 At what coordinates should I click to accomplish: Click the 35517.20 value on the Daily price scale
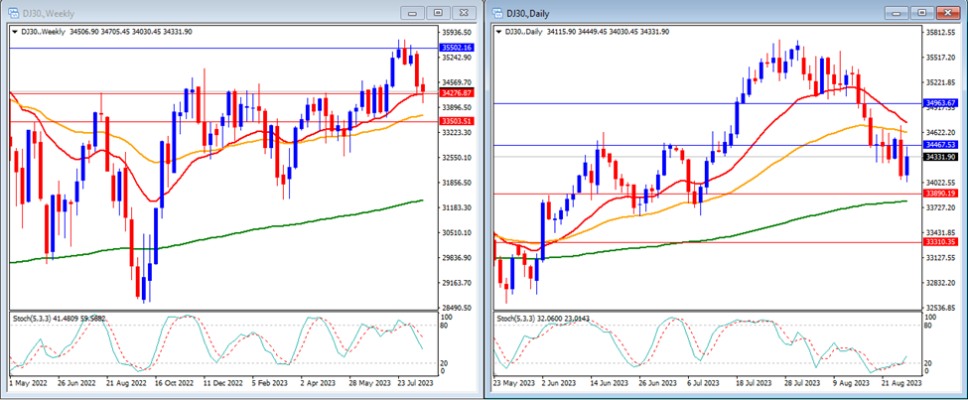[941, 58]
